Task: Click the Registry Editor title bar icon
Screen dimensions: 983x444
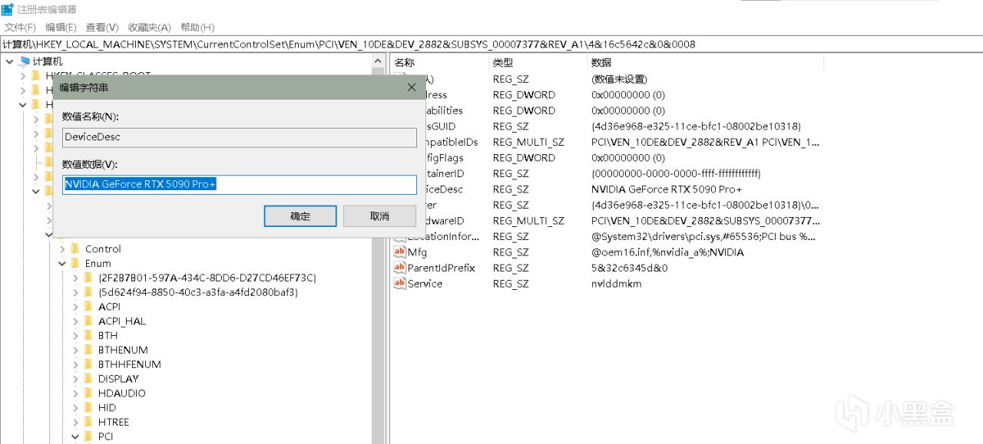Action: (7, 9)
